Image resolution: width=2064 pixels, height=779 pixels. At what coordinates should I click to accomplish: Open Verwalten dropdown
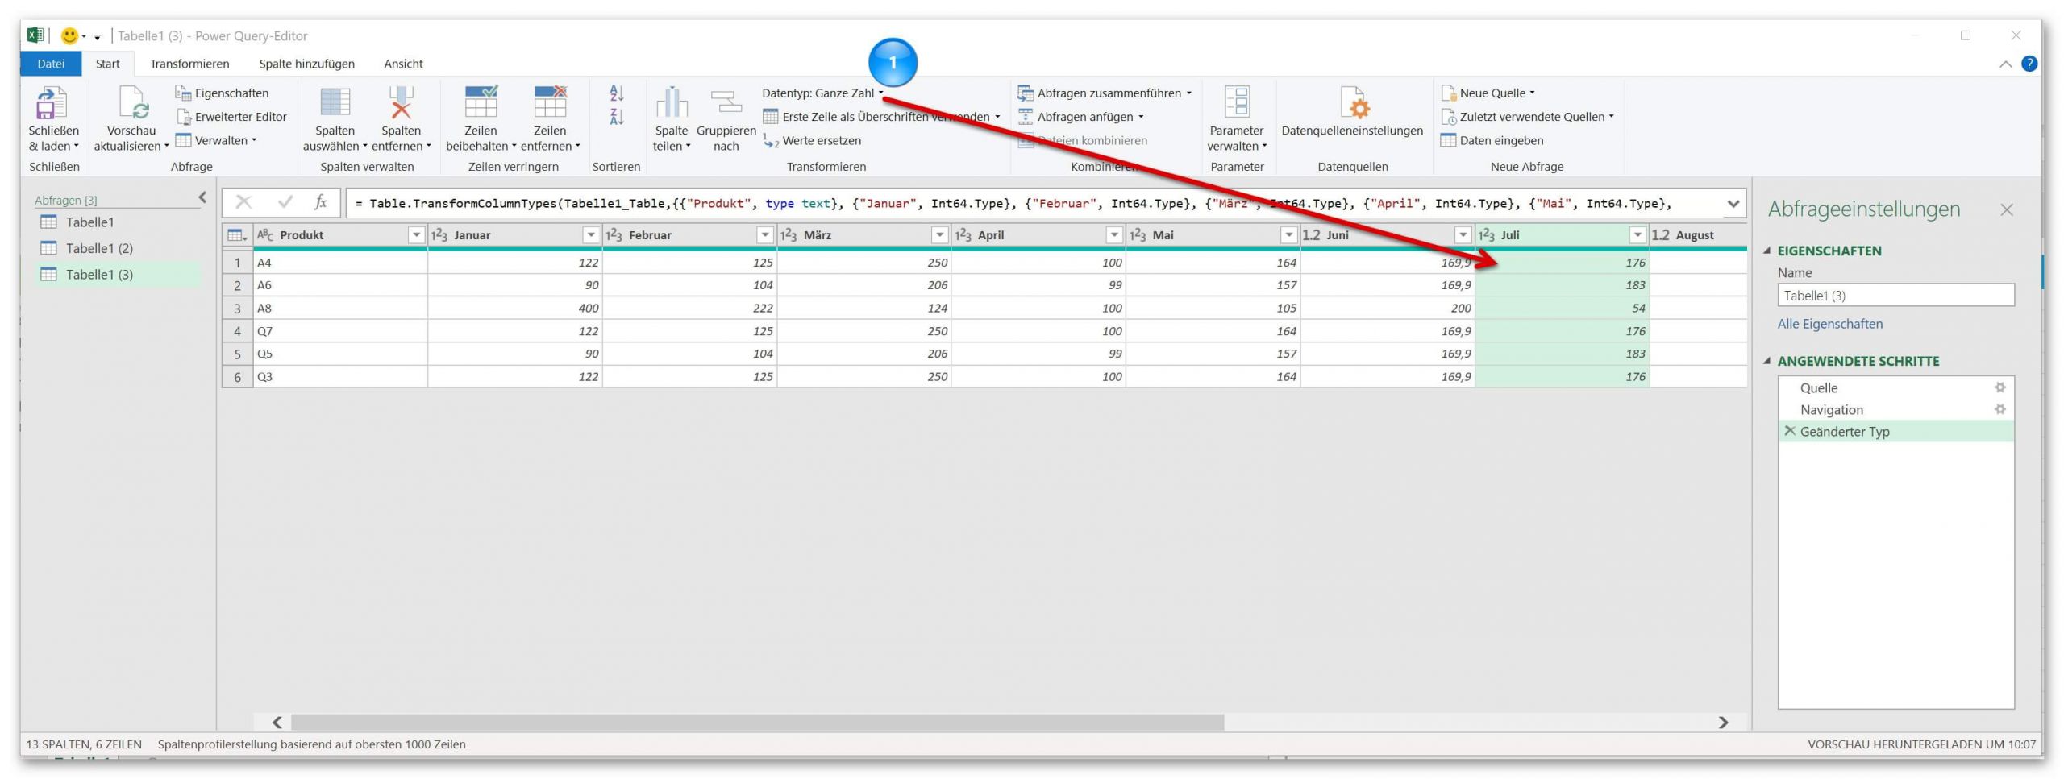point(216,140)
